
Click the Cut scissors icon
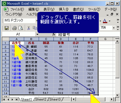click(29, 28)
